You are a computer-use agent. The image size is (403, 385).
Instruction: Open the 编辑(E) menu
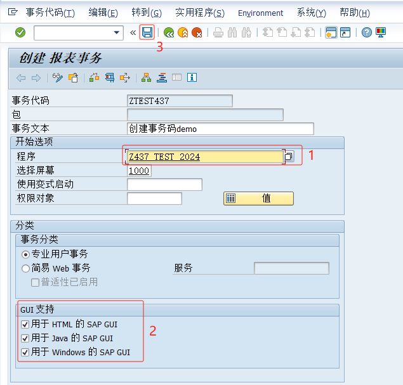(x=103, y=13)
